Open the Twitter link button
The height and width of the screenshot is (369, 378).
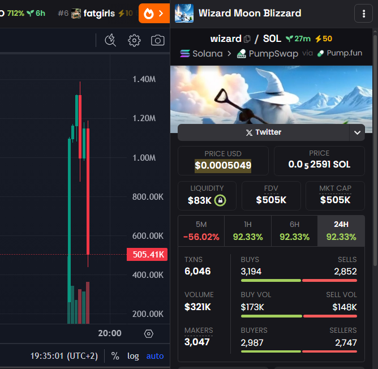click(263, 132)
